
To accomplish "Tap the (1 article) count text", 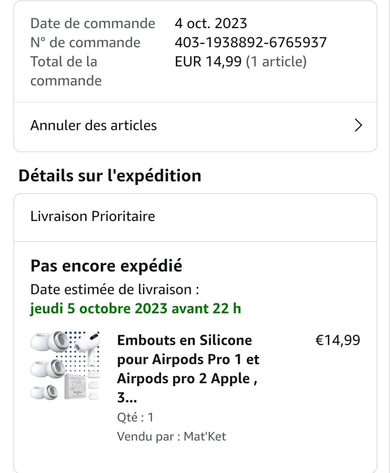I will [x=276, y=62].
